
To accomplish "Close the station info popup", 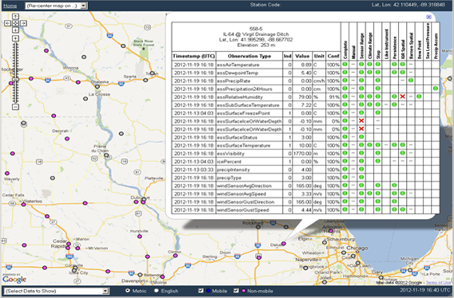I will click(x=428, y=17).
